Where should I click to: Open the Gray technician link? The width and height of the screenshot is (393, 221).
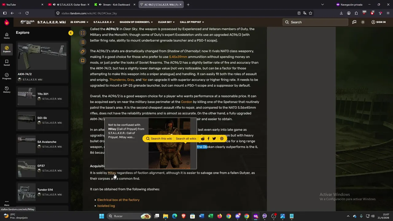(130, 80)
